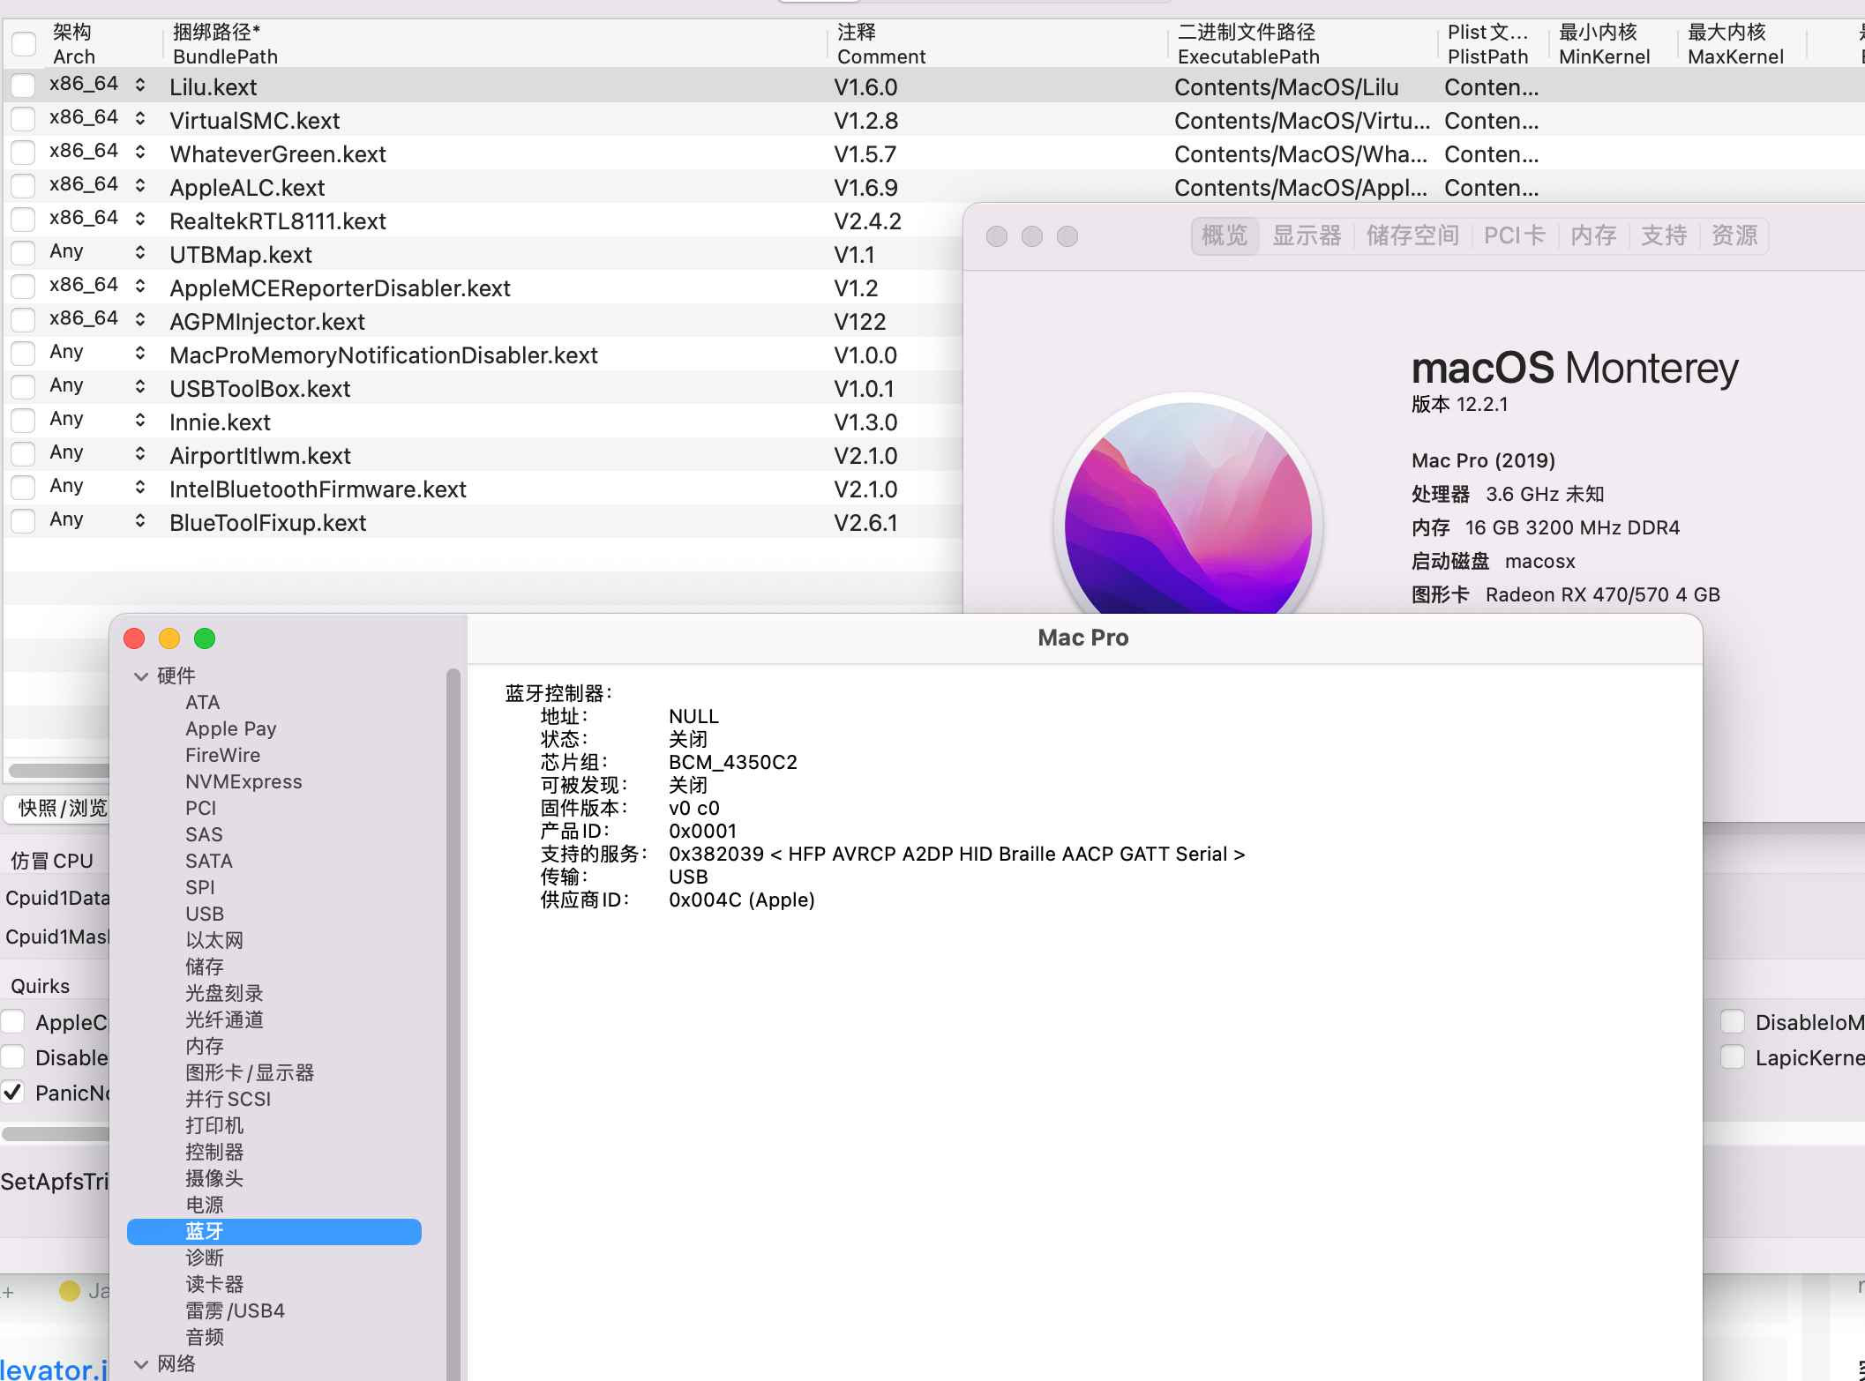Open the PCI卡 tab
The width and height of the screenshot is (1865, 1381).
click(1515, 235)
